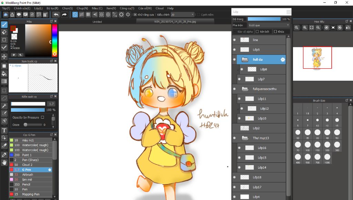Select the rectangular Selection tool

(x=4, y=91)
